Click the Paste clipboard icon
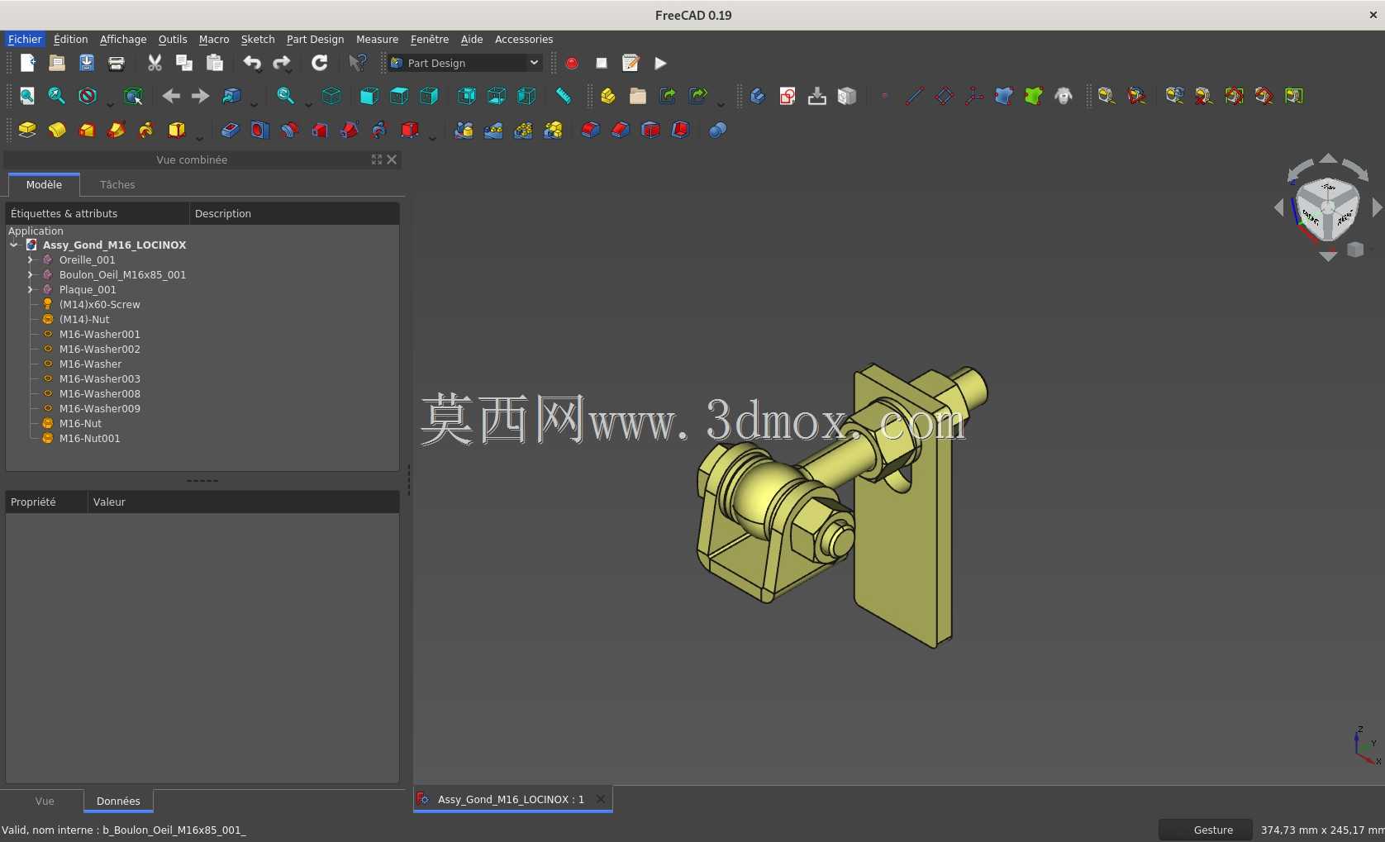The image size is (1385, 842). (x=214, y=63)
